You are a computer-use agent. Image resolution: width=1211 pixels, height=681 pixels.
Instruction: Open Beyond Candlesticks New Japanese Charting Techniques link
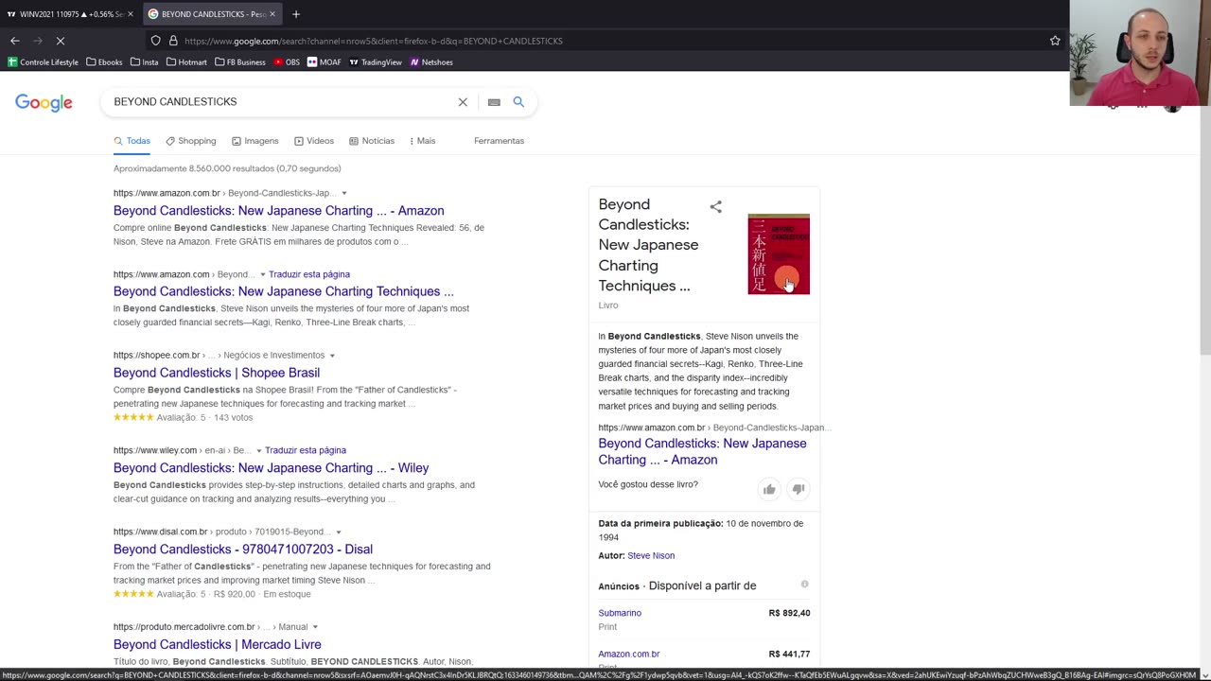coord(283,291)
